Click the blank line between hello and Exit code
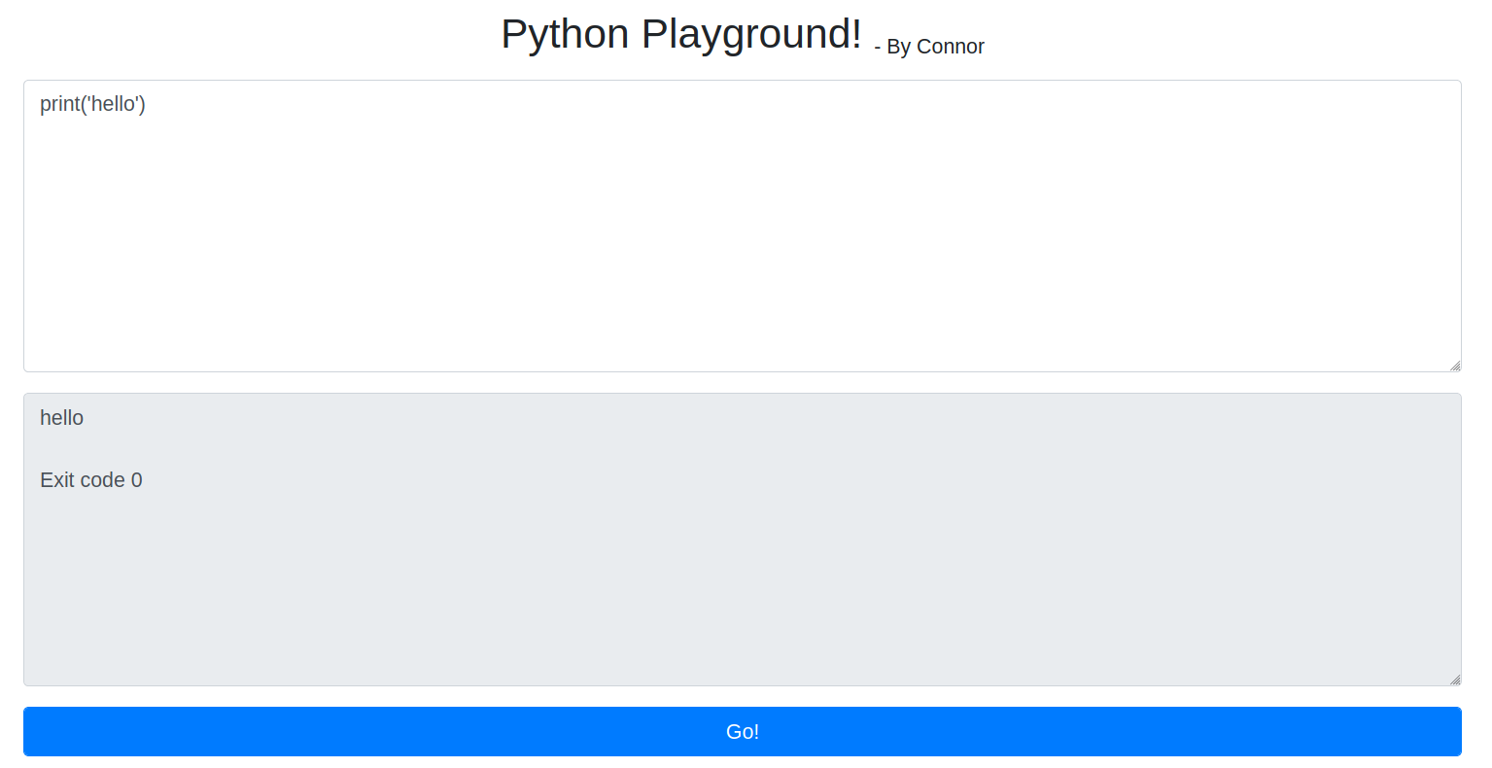Image resolution: width=1492 pixels, height=768 pixels. click(743, 449)
